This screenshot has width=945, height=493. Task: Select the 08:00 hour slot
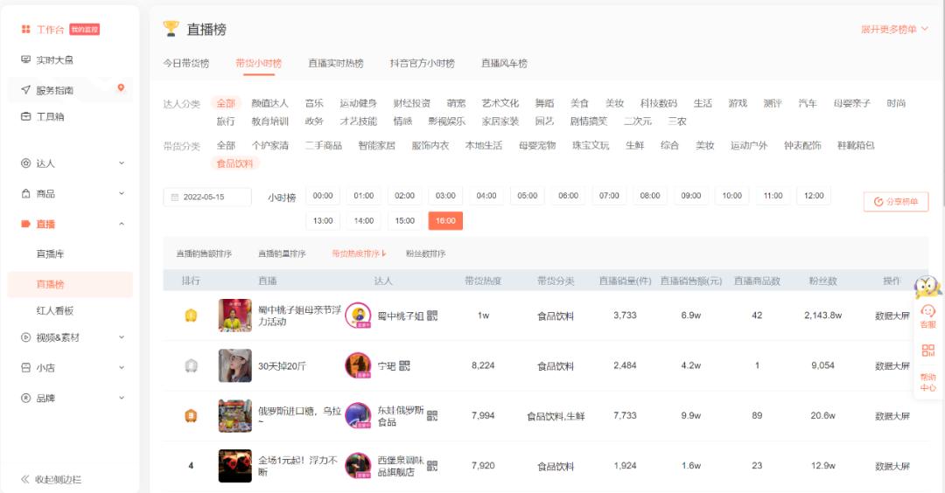649,196
